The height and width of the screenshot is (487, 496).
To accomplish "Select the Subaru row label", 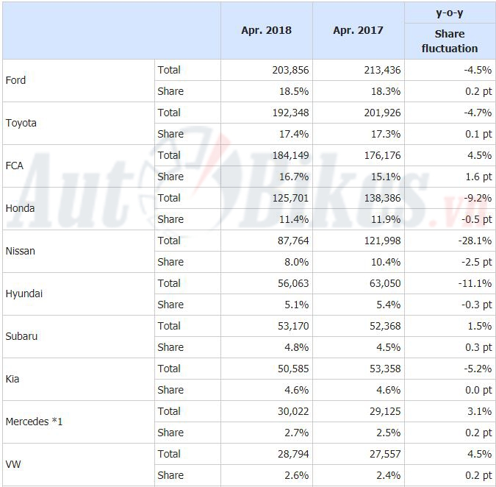I will coord(21,336).
